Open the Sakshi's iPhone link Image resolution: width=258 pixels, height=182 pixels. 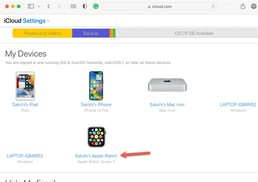(x=96, y=105)
